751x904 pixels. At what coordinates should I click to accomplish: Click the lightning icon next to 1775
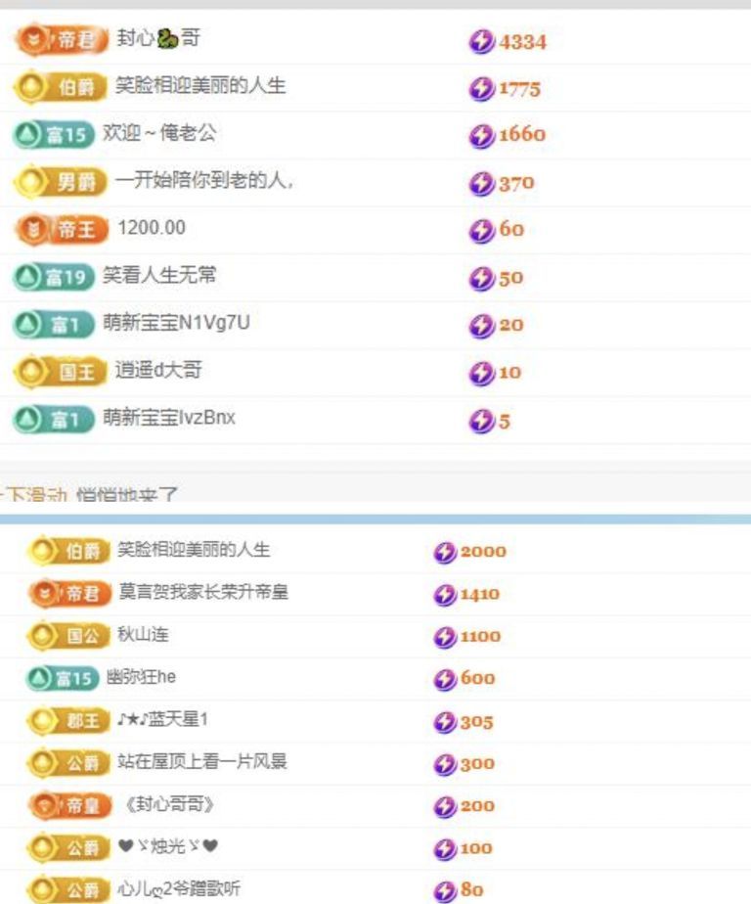point(481,89)
